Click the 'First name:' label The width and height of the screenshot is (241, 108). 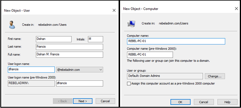[15, 39]
